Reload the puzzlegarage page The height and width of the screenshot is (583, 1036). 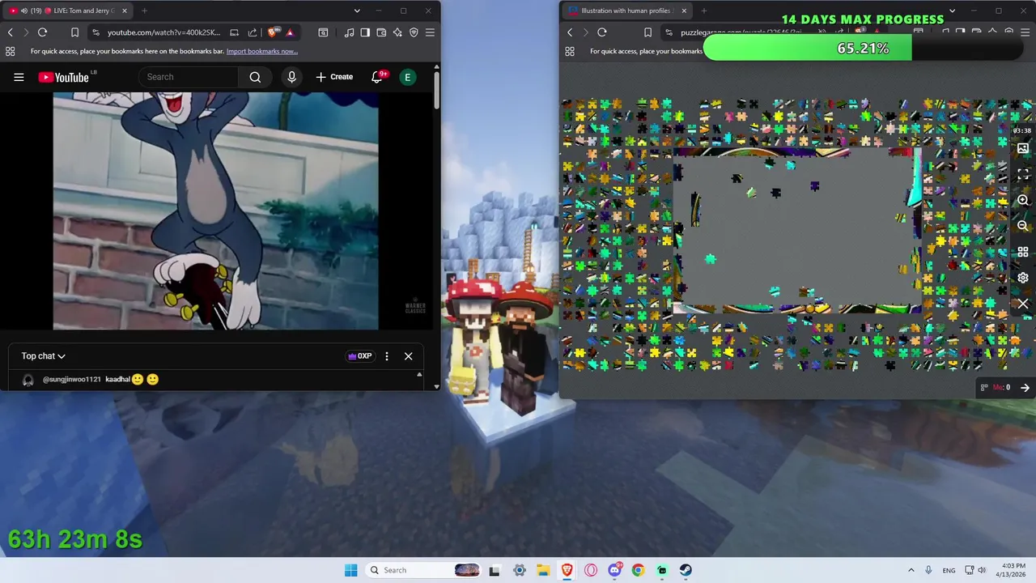602,32
